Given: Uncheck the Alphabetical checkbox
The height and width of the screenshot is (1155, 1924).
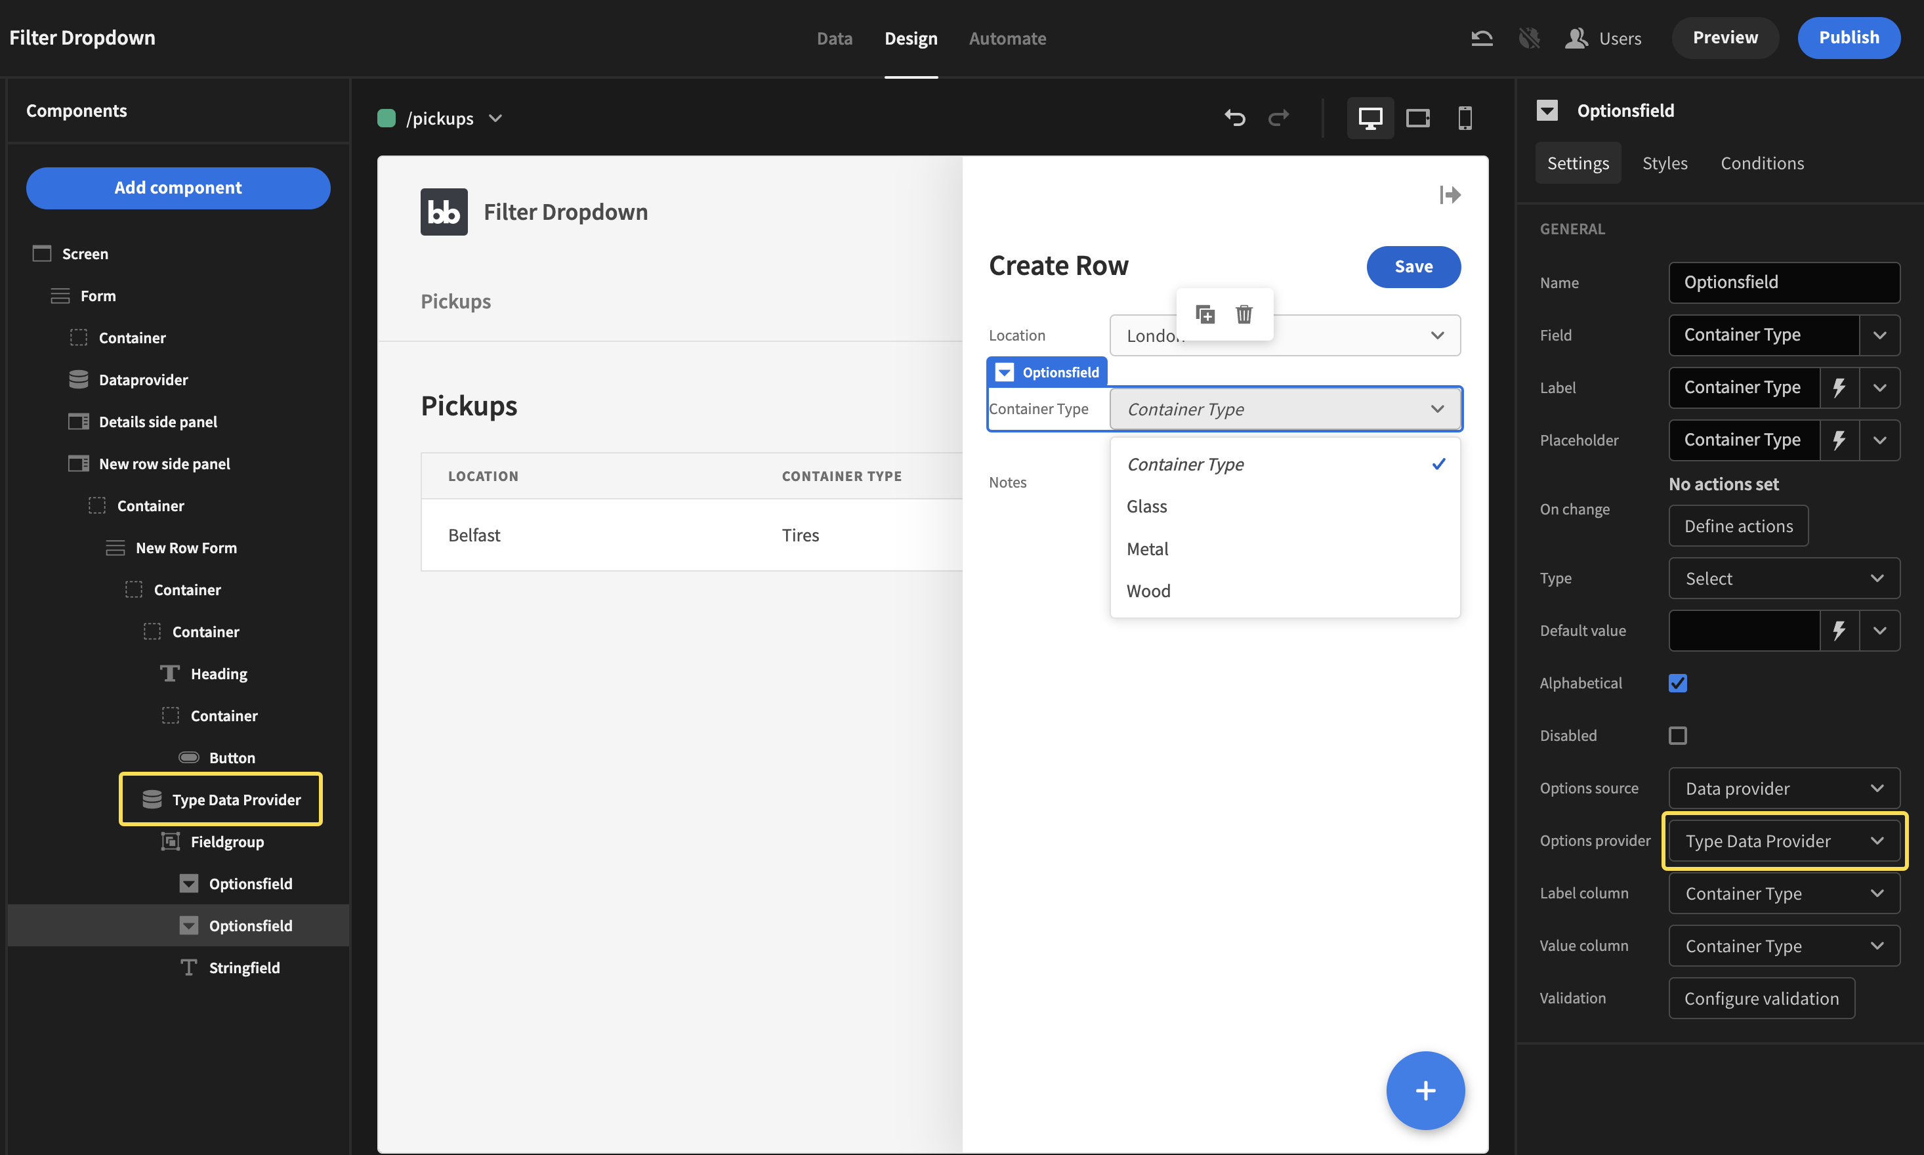Looking at the screenshot, I should 1678,682.
